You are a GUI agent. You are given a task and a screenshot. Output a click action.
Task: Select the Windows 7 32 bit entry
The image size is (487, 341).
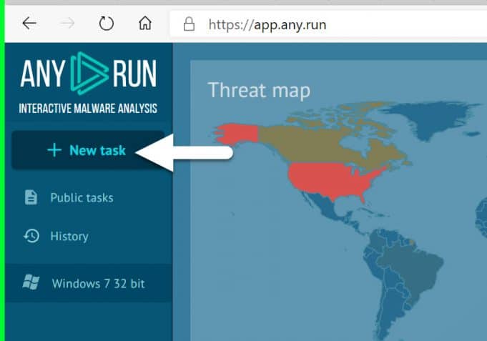point(98,284)
